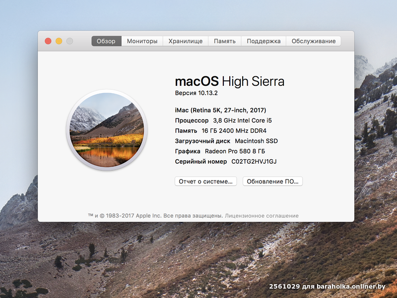Open the Мониторы tab
Screen dimensions: 397x298
pos(142,41)
